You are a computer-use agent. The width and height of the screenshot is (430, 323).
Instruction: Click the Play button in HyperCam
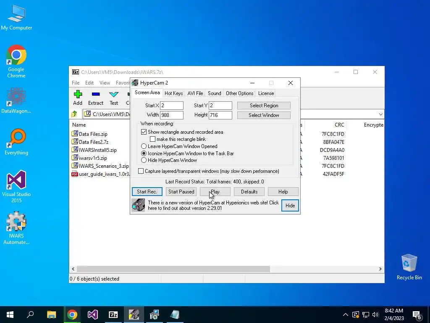click(215, 191)
